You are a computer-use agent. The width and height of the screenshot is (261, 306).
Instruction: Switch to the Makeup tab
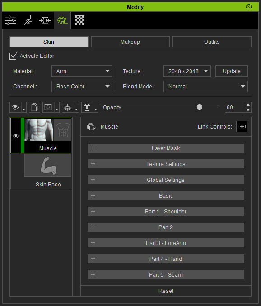point(130,42)
